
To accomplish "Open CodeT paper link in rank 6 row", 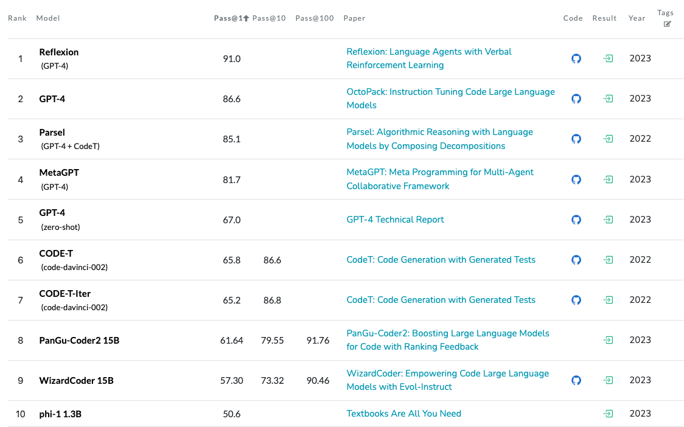I will [441, 260].
